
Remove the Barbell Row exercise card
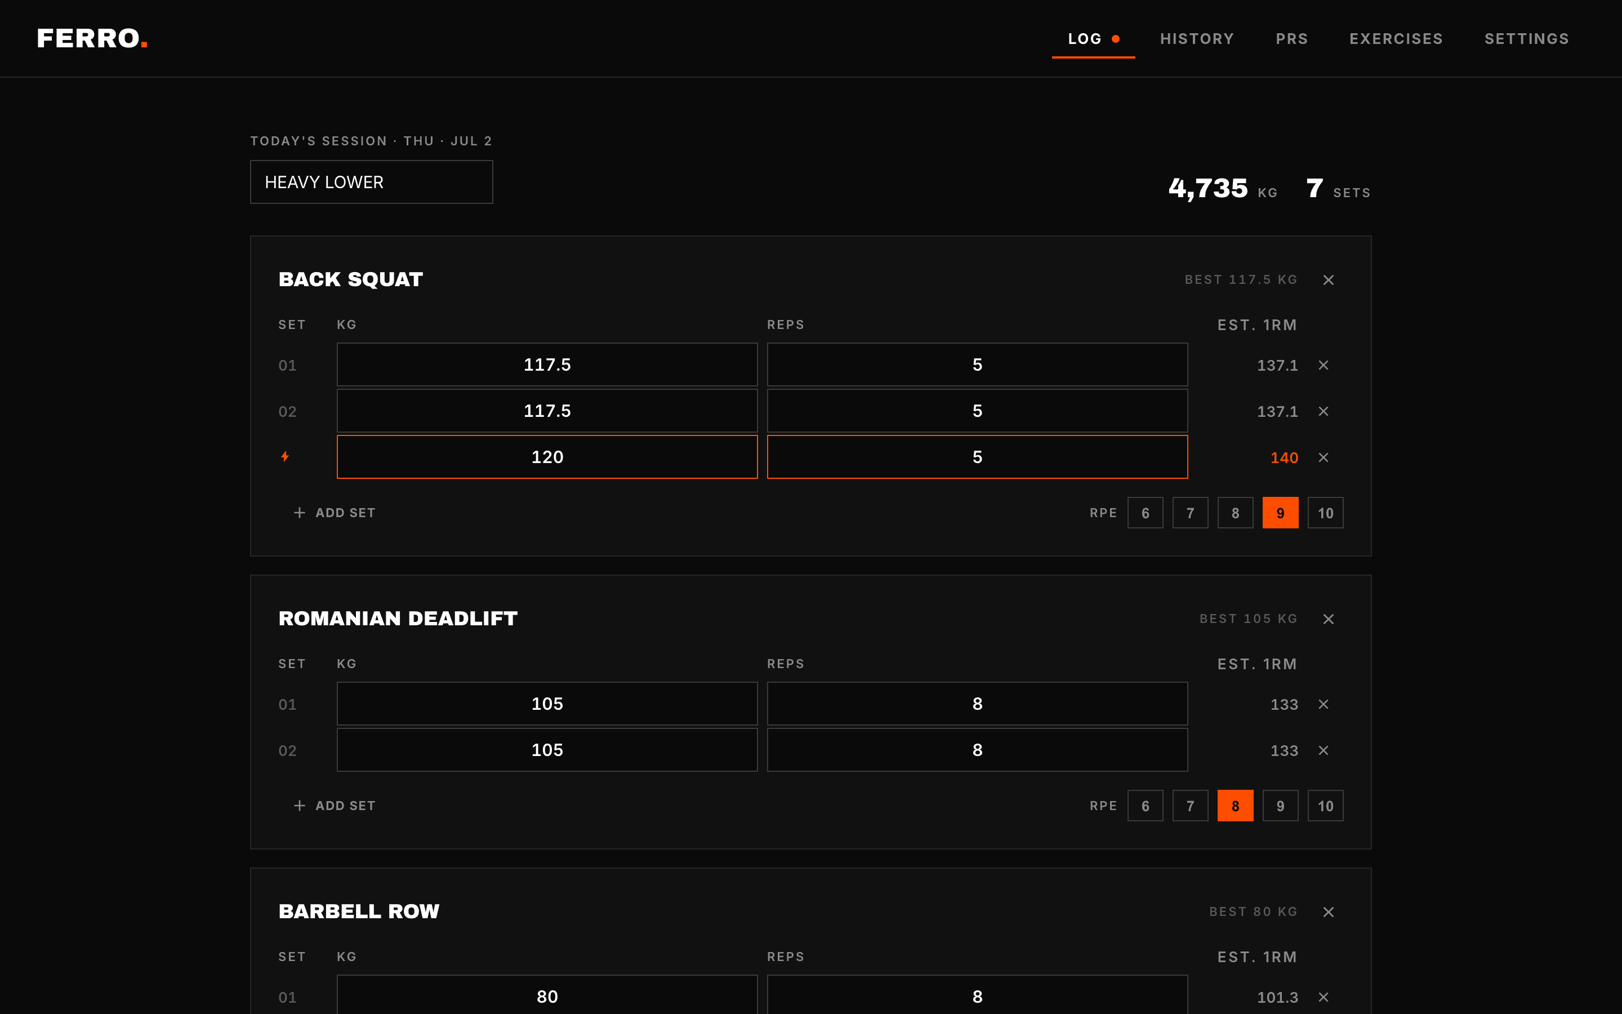(x=1329, y=912)
